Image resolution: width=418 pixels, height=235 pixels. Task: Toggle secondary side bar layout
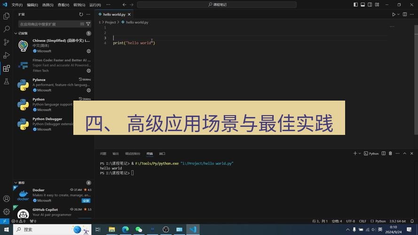(x=370, y=5)
